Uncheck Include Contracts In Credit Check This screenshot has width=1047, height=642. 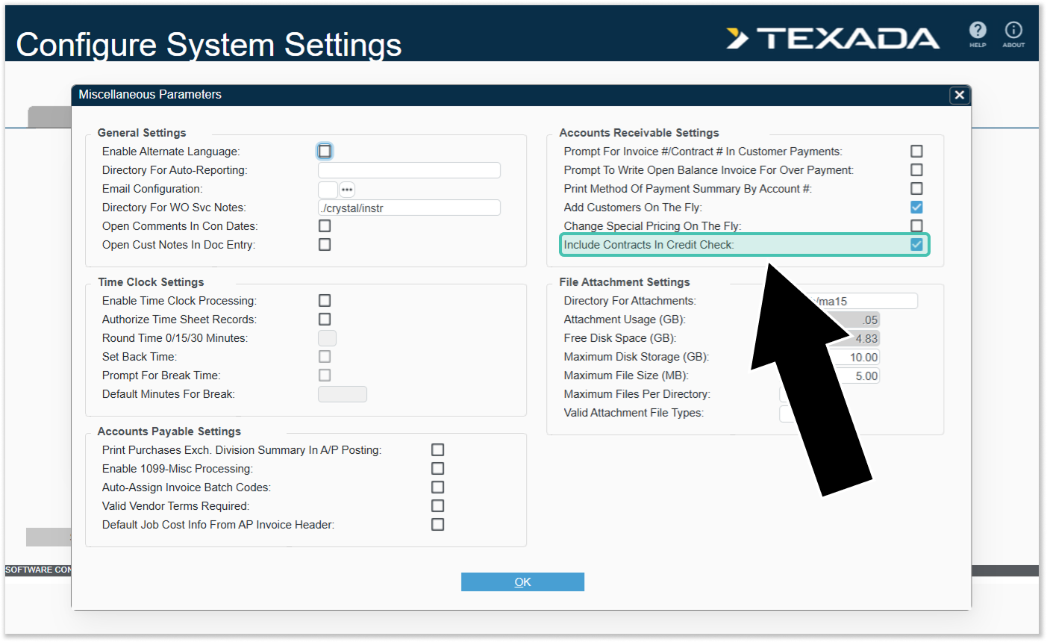[916, 245]
